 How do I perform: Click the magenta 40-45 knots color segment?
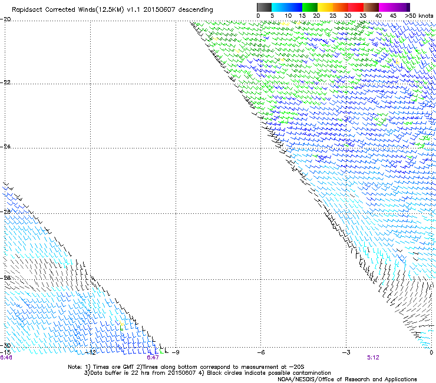click(387, 7)
